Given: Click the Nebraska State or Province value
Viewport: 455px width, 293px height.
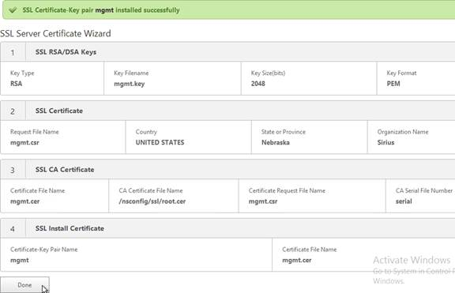Looking at the screenshot, I should tap(276, 142).
